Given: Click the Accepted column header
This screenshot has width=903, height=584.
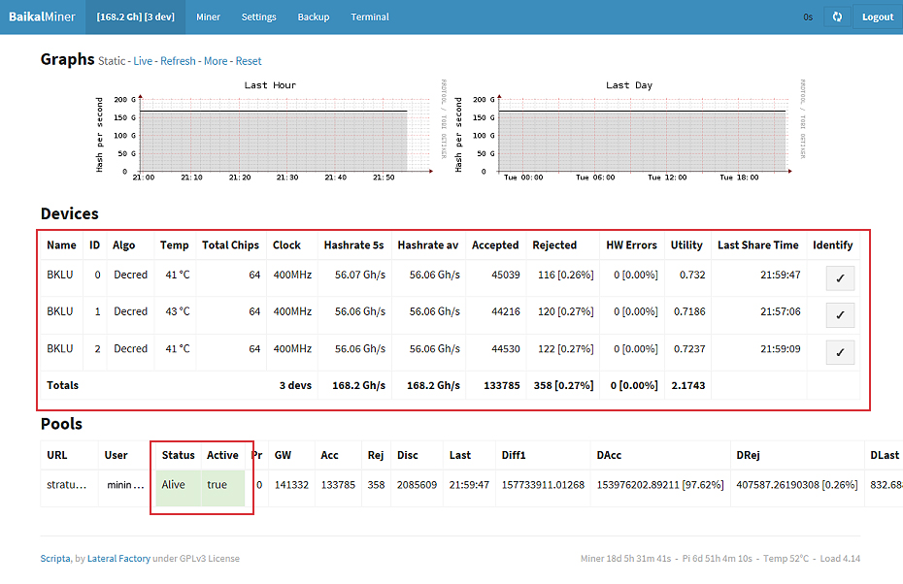Looking at the screenshot, I should [495, 245].
